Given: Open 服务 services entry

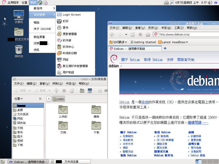Looking at the screenshot, I should coord(75,28).
